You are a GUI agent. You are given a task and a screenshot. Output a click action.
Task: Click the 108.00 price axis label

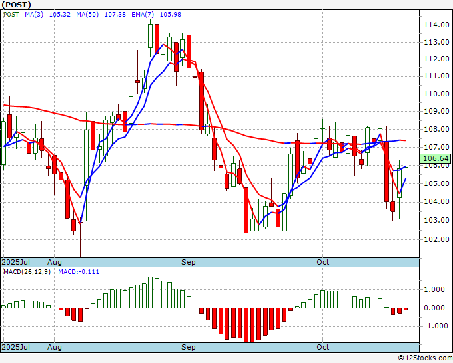click(436, 129)
